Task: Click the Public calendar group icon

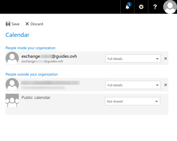Action: click(12, 101)
